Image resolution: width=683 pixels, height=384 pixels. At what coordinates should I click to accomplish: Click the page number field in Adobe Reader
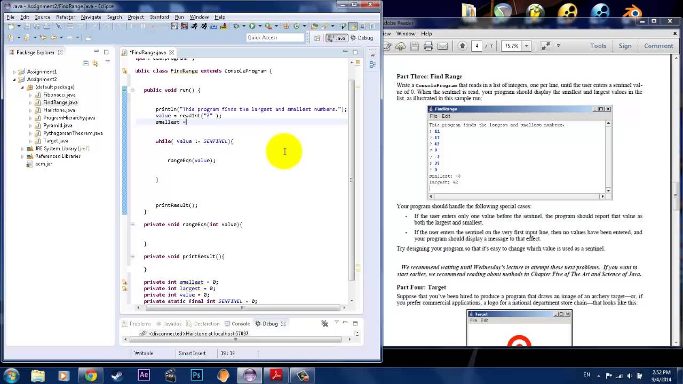[x=477, y=46]
